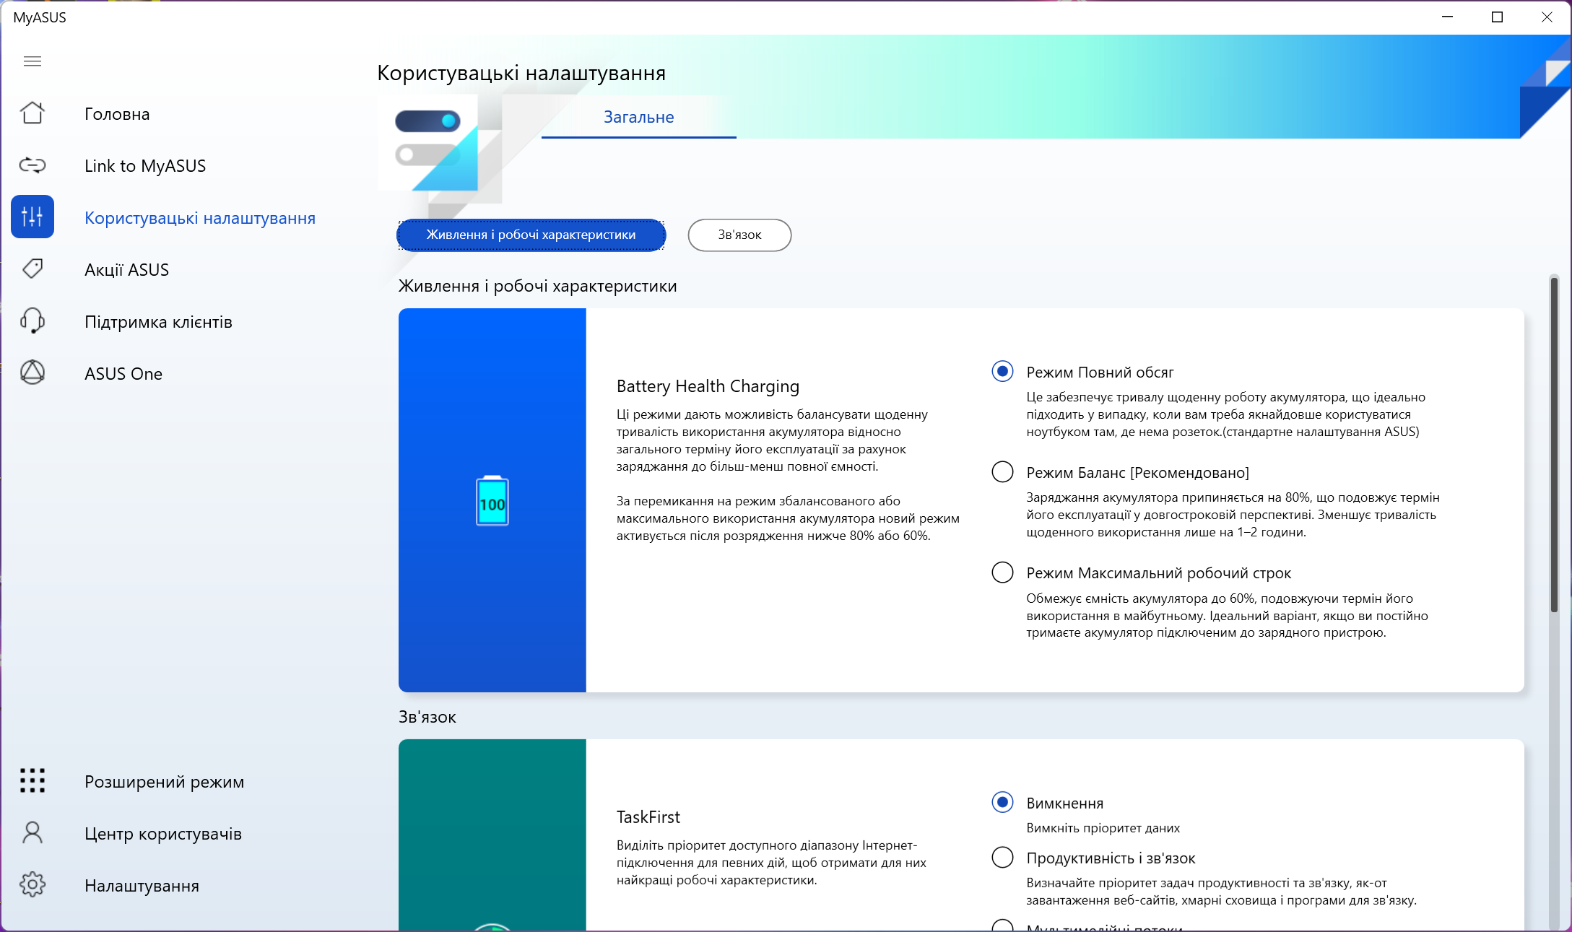
Task: Select the Користувацькі налаштування sliders icon
Action: (x=32, y=217)
